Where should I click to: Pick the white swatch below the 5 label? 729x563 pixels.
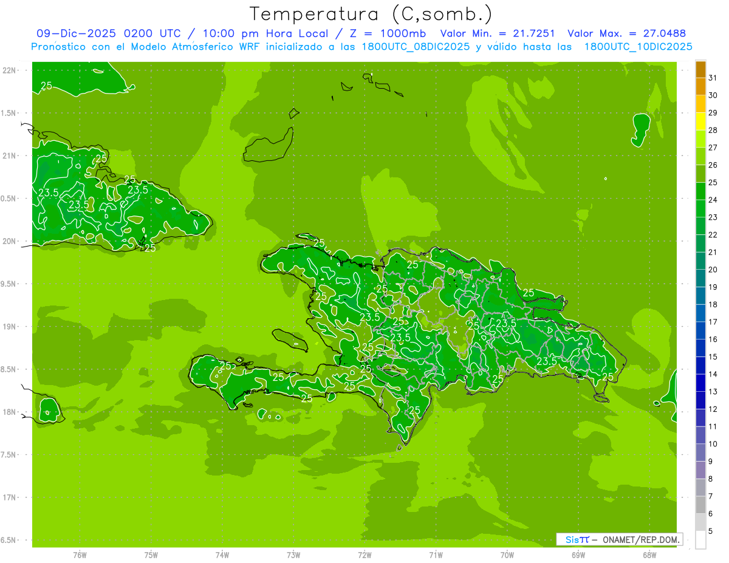[x=700, y=540]
